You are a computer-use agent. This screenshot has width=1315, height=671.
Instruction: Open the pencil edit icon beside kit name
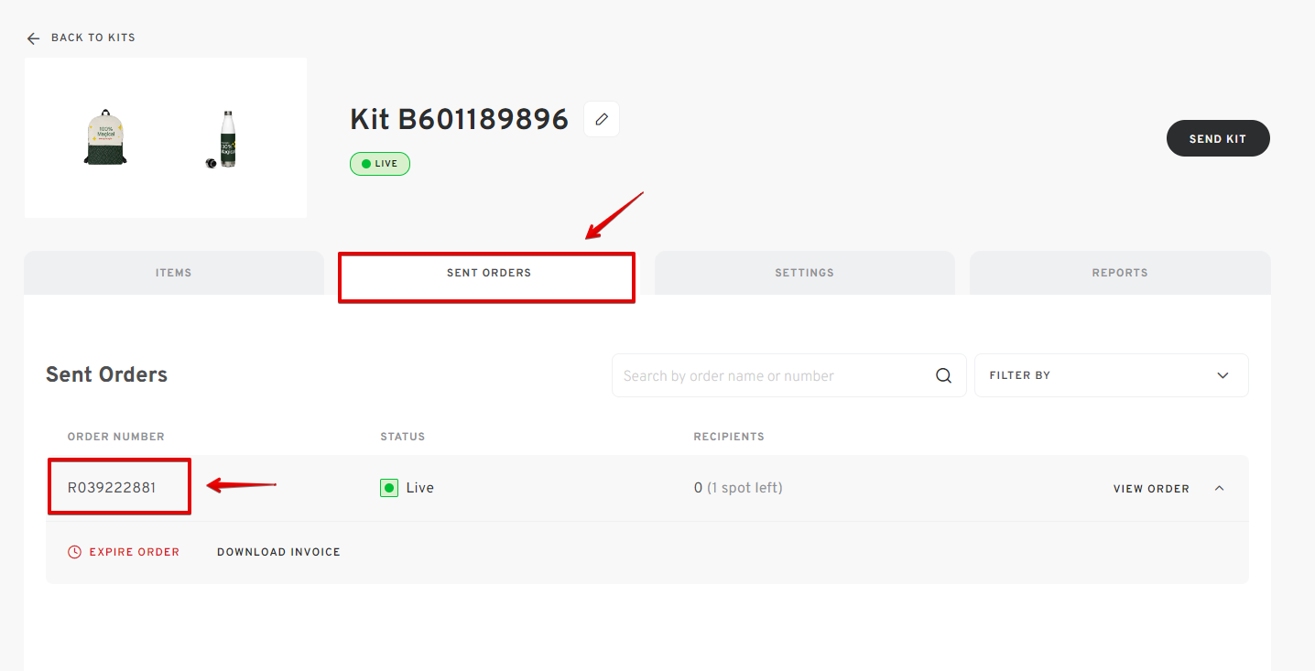(601, 118)
